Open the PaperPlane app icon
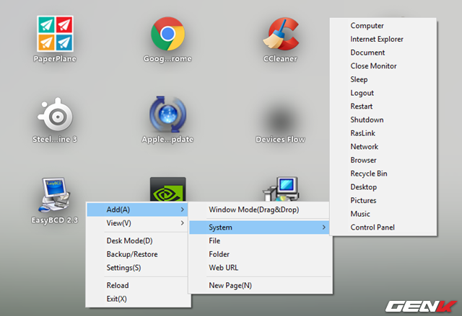462x316 pixels. click(x=55, y=33)
